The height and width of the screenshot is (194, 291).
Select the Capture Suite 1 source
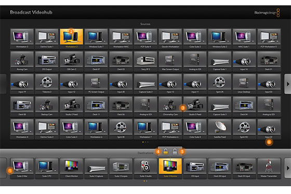coord(219,61)
